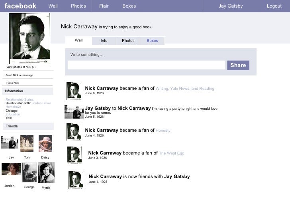Click Logout in the header
This screenshot has height=218, width=290.
tap(274, 6)
